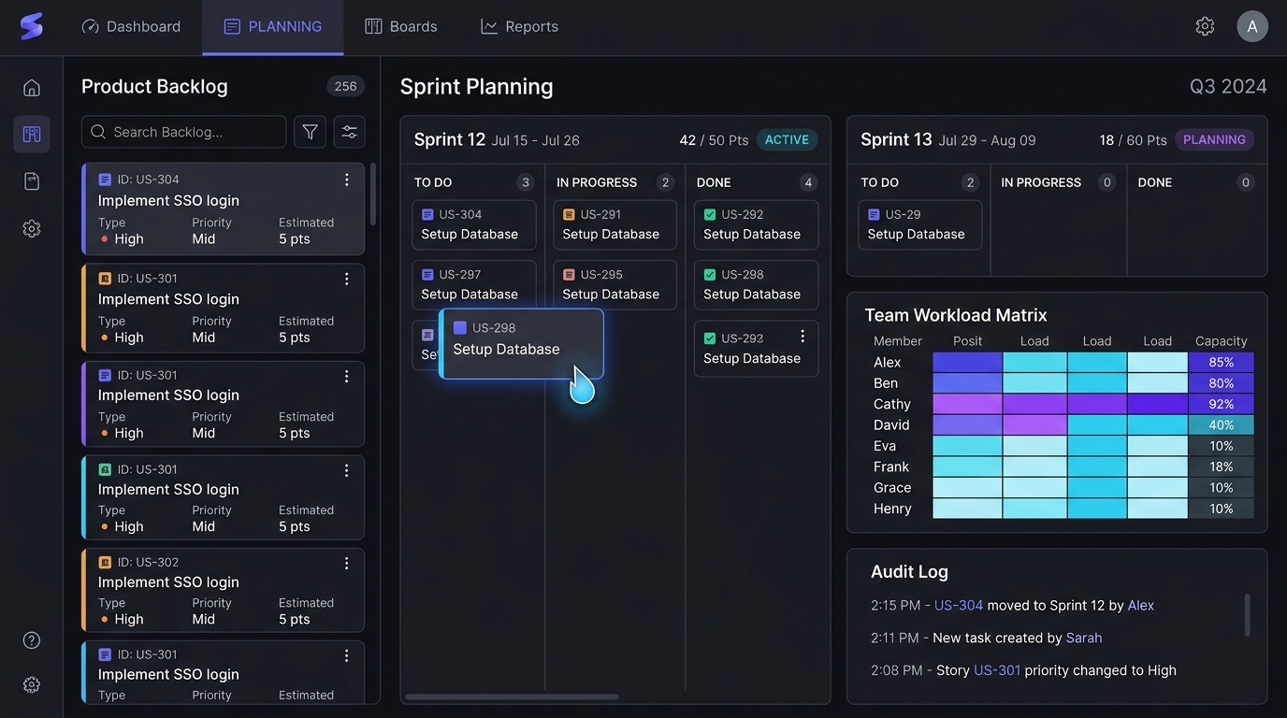The image size is (1287, 718).
Task: Open the filter funnel for backlog
Action: (310, 132)
